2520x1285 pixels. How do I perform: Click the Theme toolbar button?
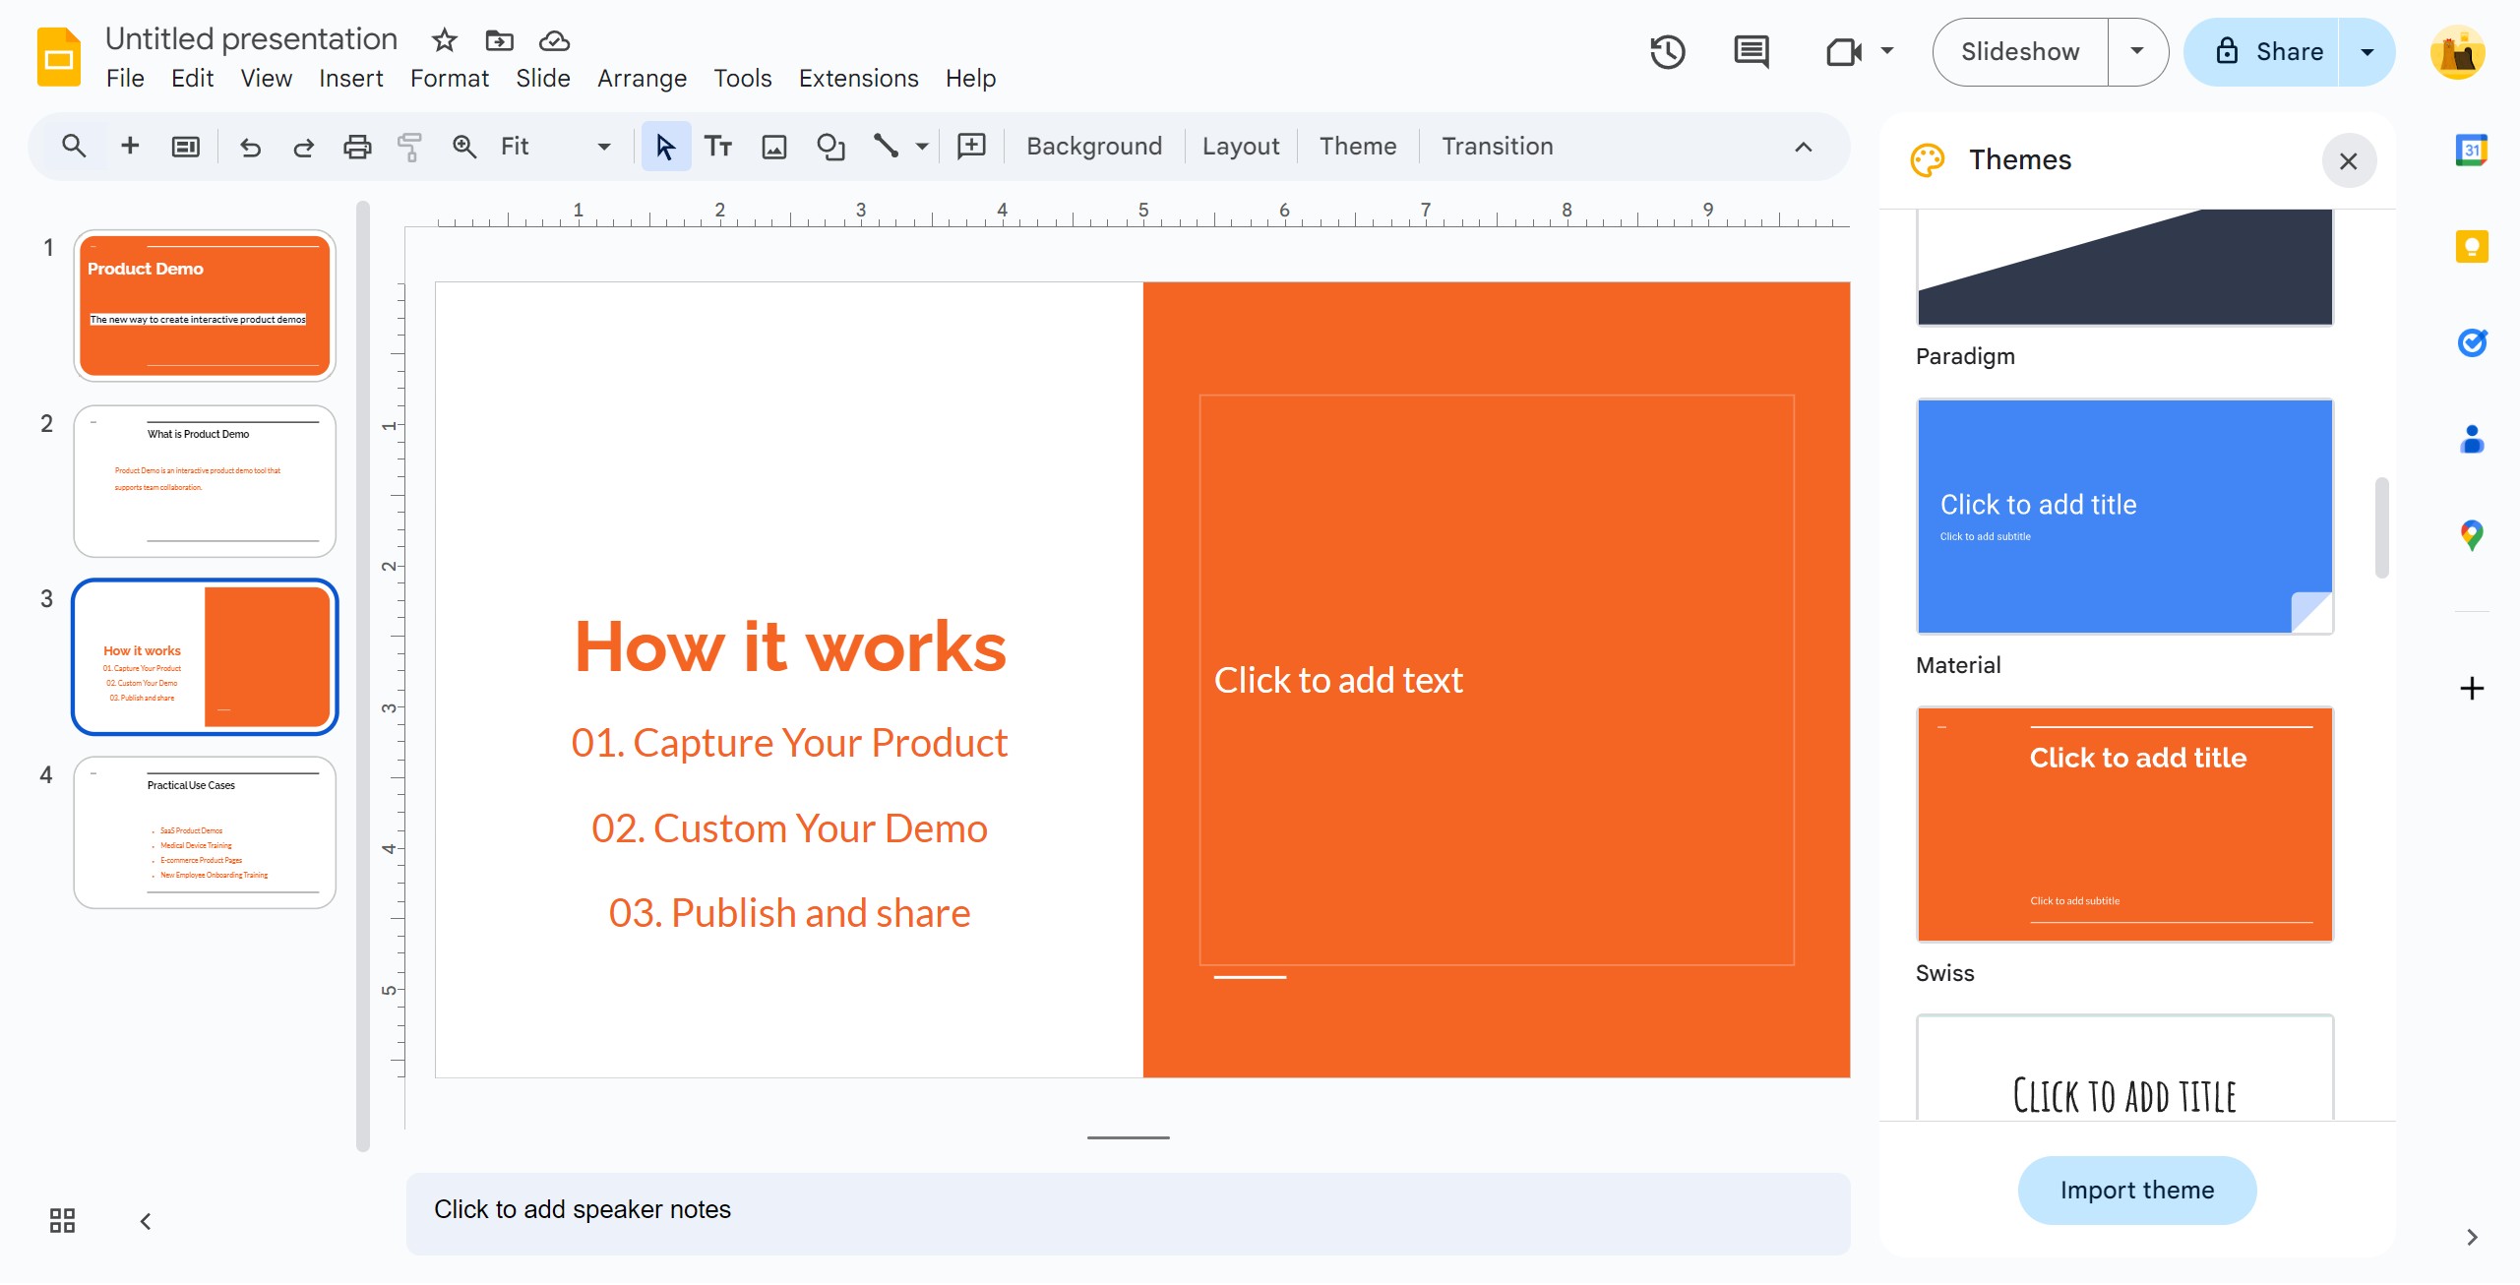coord(1357,147)
